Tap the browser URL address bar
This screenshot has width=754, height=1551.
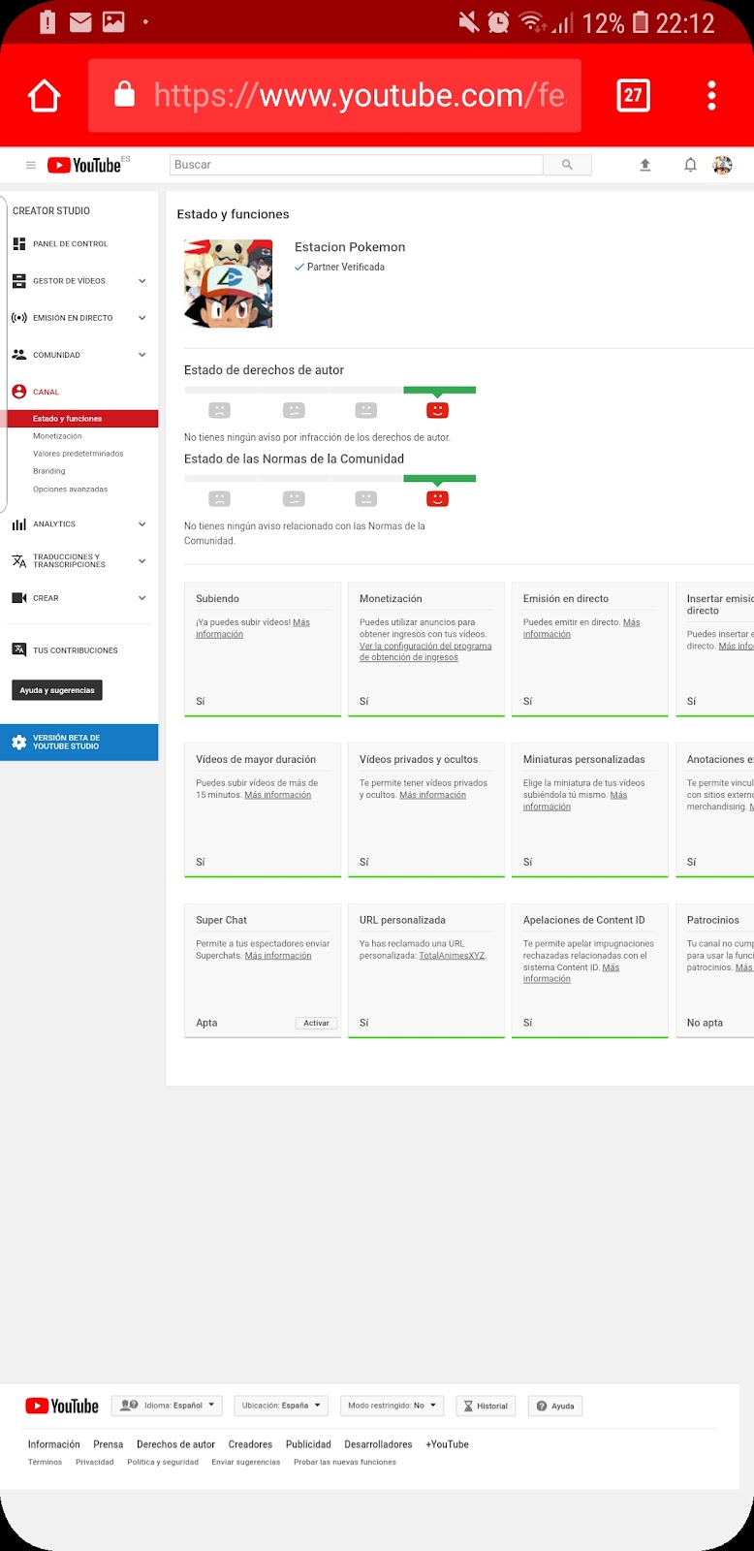click(335, 95)
